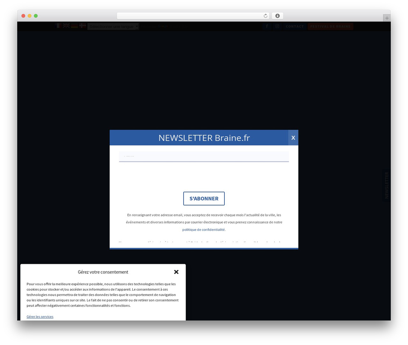Close the newsletter popup with the X
The width and height of the screenshot is (408, 345).
(293, 138)
